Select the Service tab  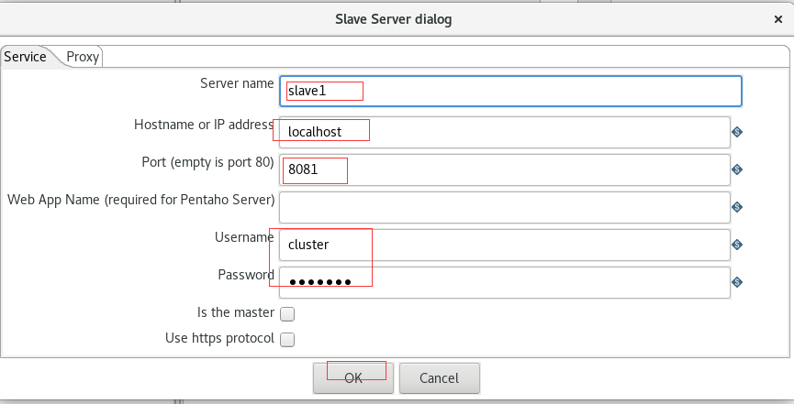(26, 57)
